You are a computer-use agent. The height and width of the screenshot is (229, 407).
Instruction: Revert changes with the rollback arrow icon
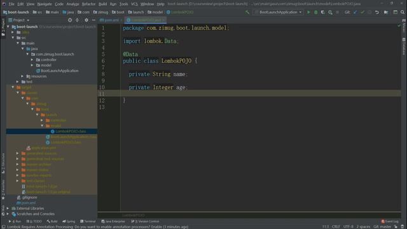tap(377, 12)
